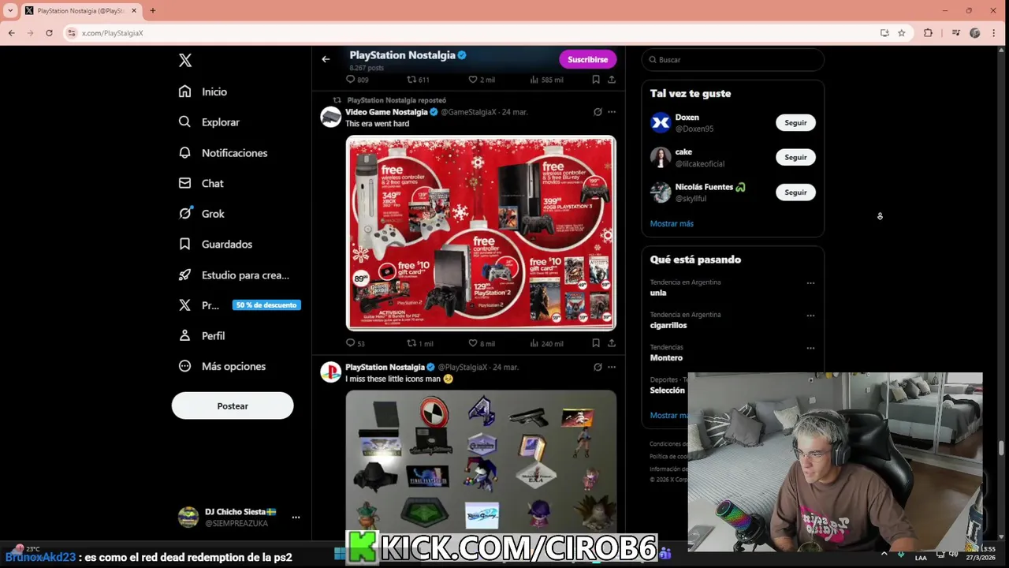Click Grok icon on 'little icons' post

coord(598,367)
